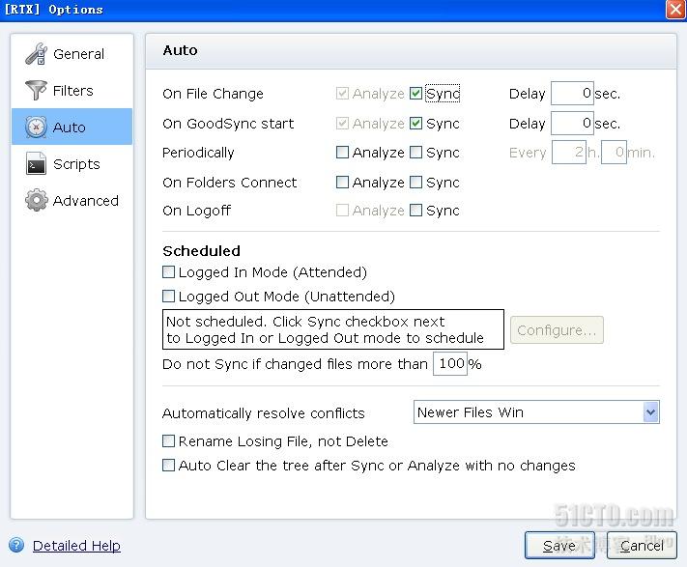Click the blue help question-mark icon

click(x=16, y=545)
